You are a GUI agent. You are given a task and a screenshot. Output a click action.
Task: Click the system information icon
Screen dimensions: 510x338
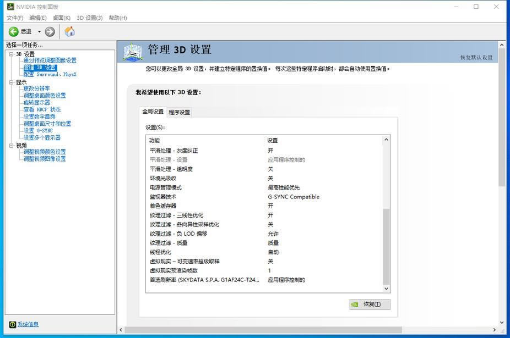12,324
